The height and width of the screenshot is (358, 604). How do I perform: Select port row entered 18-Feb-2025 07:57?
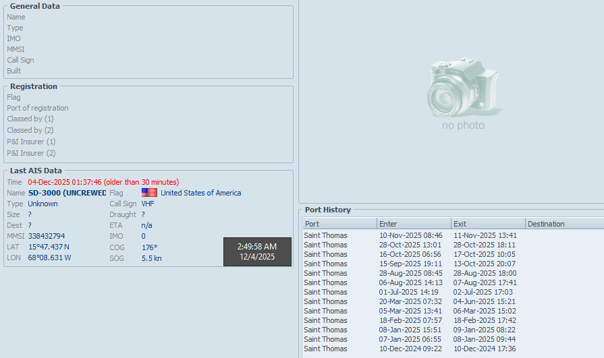(x=453, y=320)
